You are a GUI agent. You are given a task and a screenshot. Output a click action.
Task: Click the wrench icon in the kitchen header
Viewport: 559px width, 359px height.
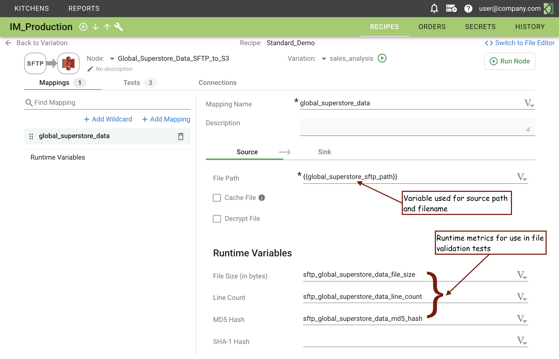[119, 27]
